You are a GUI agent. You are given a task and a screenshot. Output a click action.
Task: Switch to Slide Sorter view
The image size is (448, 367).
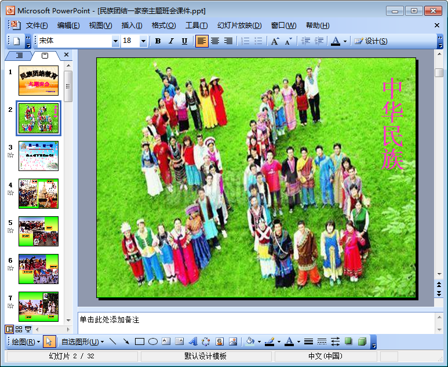tap(19, 329)
